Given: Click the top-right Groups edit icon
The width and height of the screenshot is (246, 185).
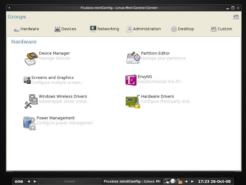Looking at the screenshot, I should 236,17.
